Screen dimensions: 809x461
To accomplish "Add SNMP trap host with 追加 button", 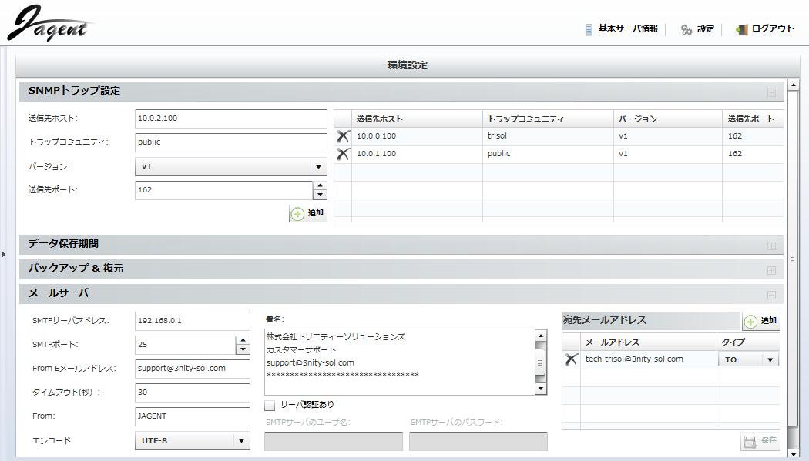I will pos(308,213).
